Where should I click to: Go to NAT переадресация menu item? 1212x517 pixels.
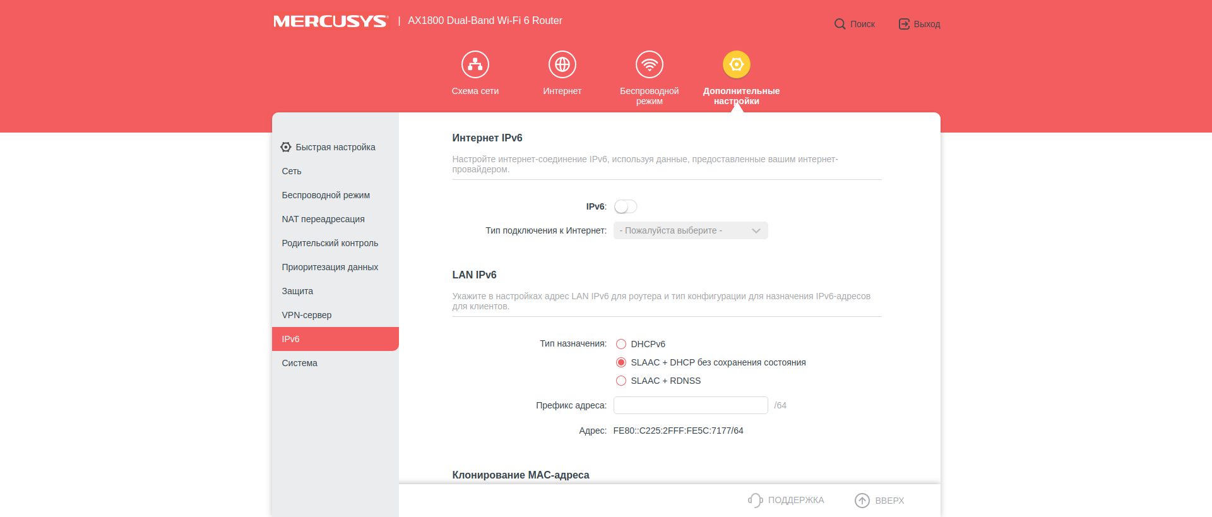click(x=323, y=219)
